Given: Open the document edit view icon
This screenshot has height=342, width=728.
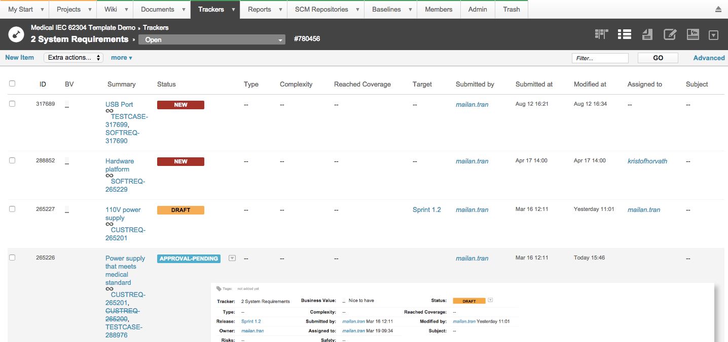Looking at the screenshot, I should 670,34.
